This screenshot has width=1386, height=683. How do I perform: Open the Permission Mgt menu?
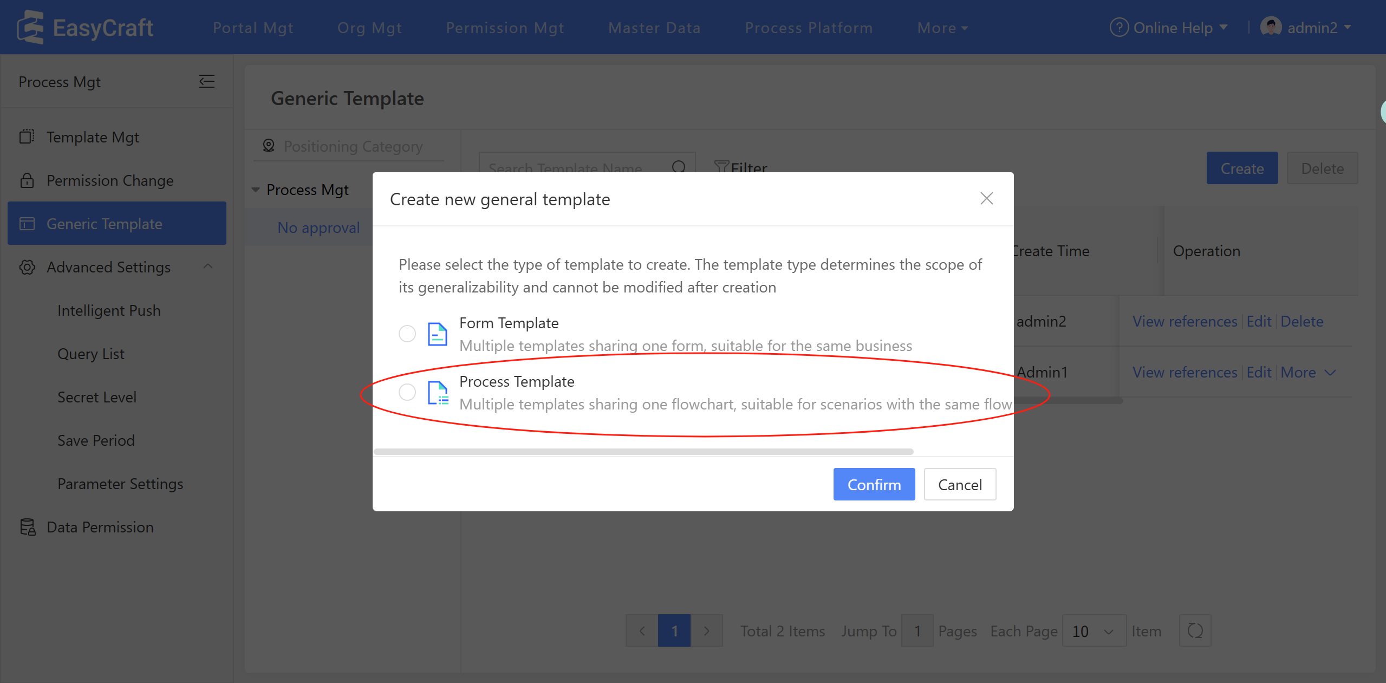coord(504,28)
